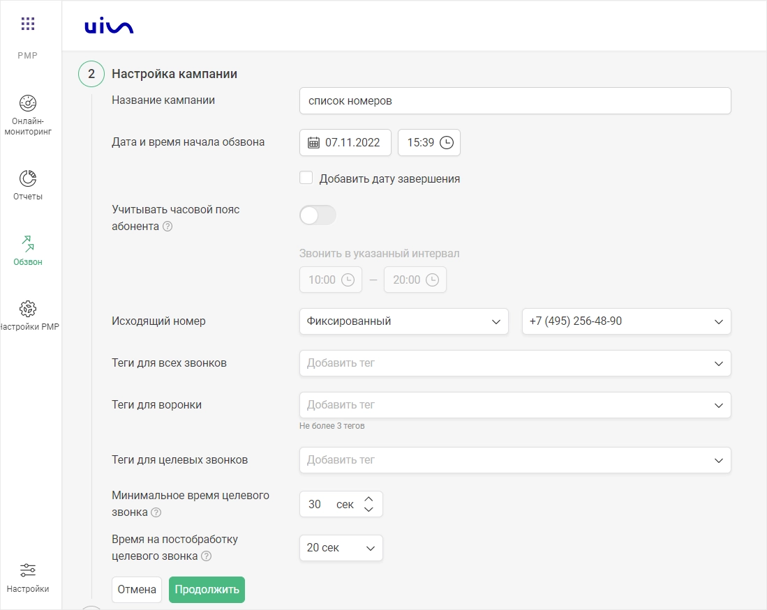Open the apps grid menu icon
767x610 pixels.
[x=28, y=24]
